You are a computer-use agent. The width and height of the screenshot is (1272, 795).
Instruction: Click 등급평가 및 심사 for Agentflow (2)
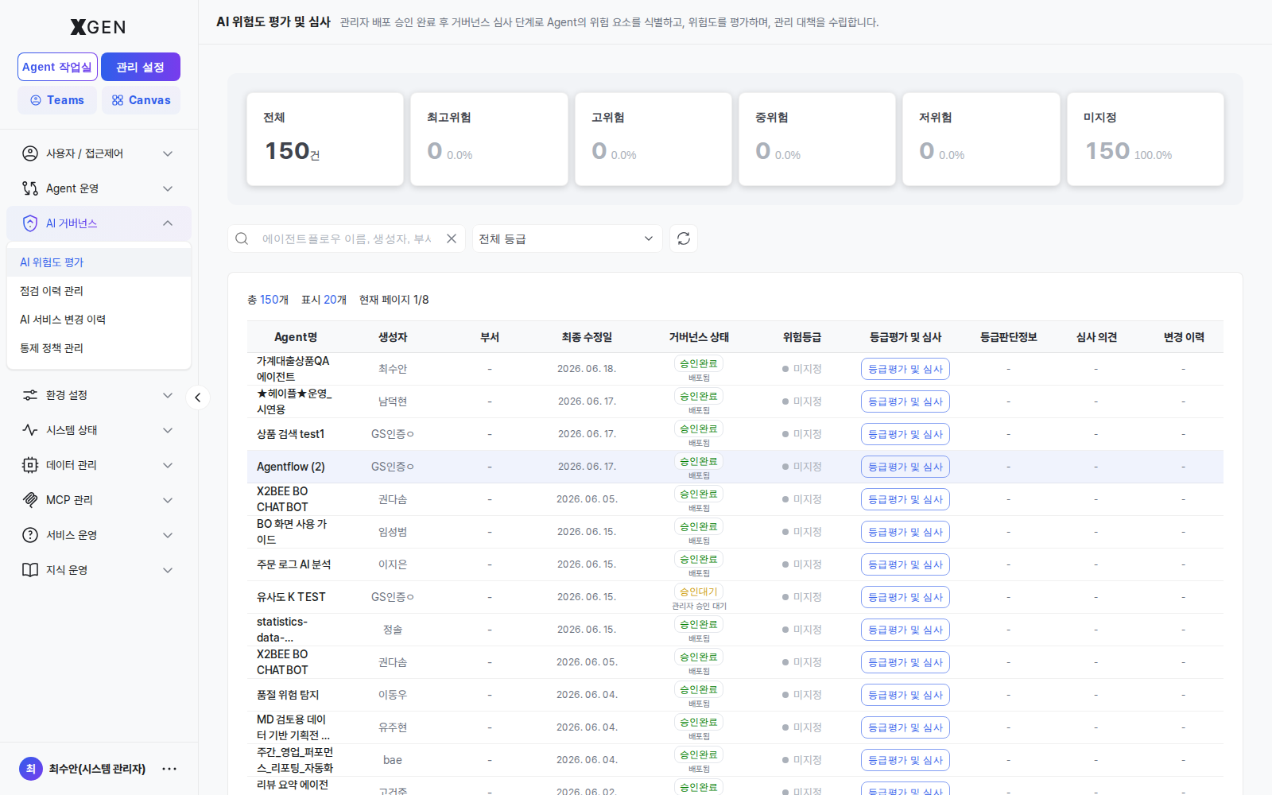pyautogui.click(x=906, y=467)
